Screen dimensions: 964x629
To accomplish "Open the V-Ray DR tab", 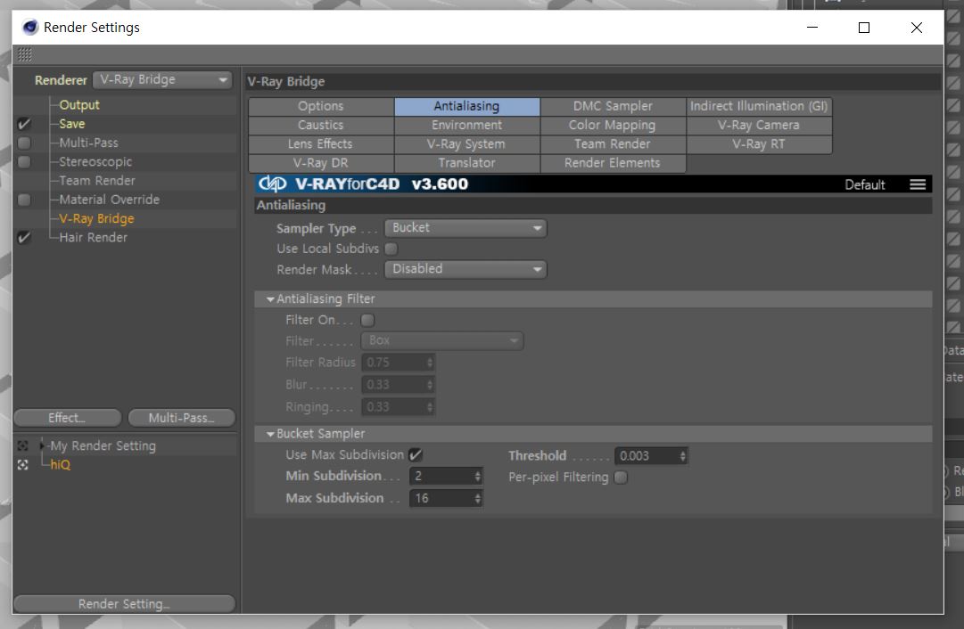I will point(321,163).
